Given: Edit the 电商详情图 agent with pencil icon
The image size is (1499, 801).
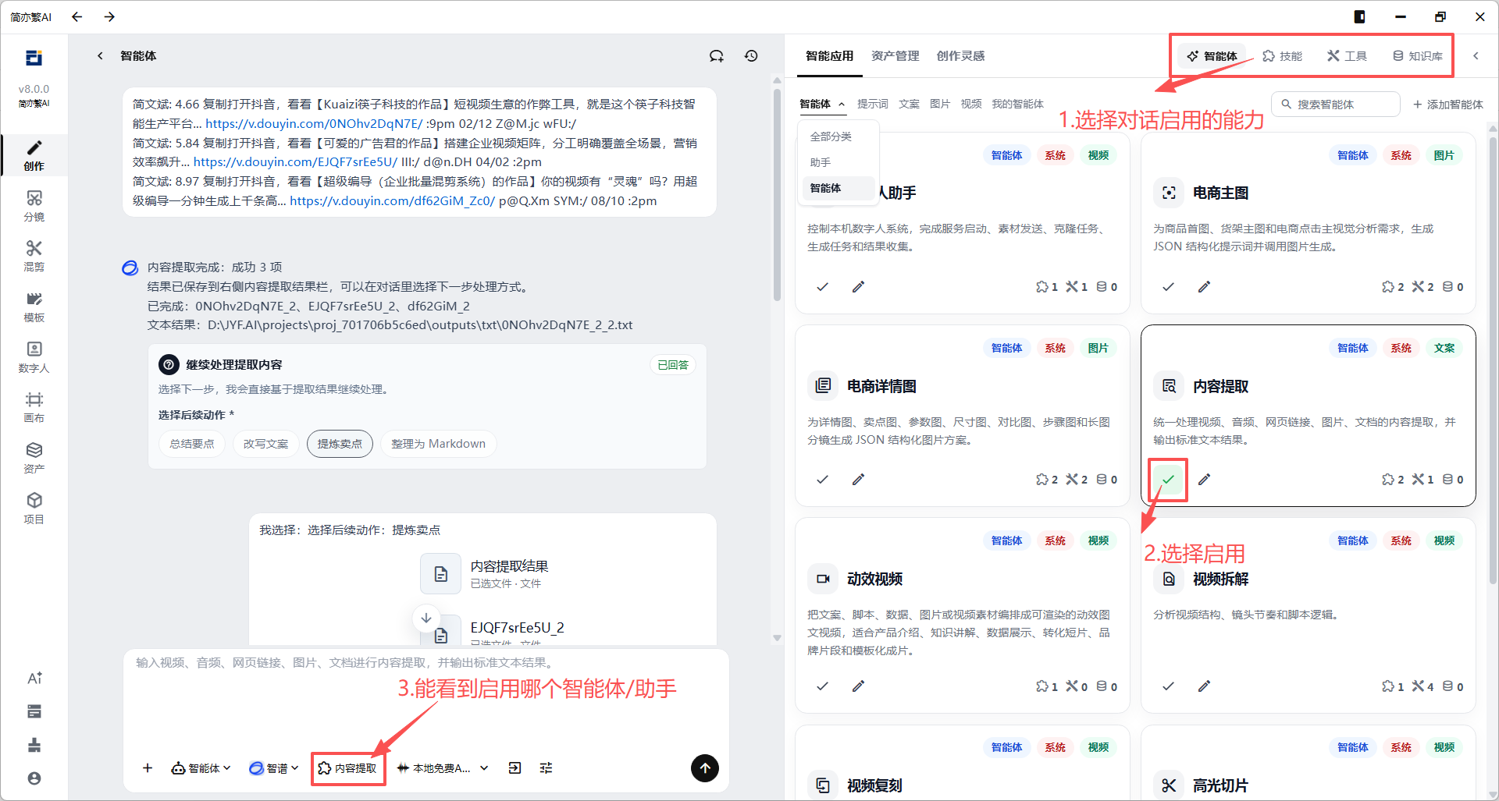Looking at the screenshot, I should coord(859,480).
